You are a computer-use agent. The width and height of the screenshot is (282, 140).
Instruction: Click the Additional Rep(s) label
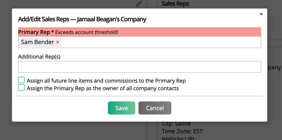pyautogui.click(x=39, y=56)
